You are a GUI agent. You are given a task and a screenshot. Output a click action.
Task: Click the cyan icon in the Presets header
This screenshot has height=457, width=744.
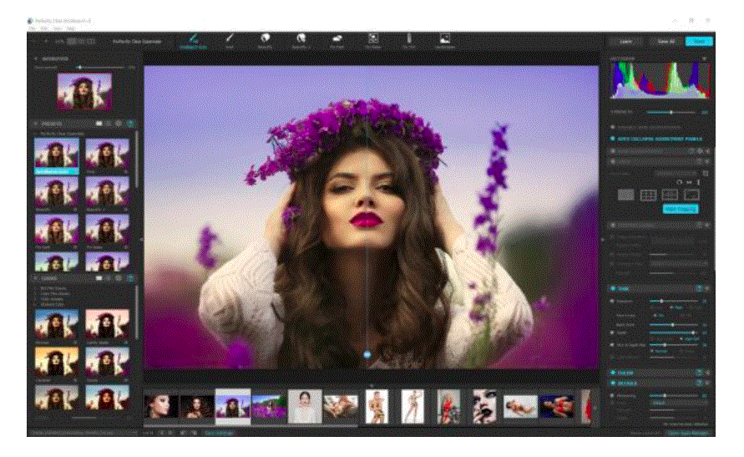pyautogui.click(x=130, y=124)
